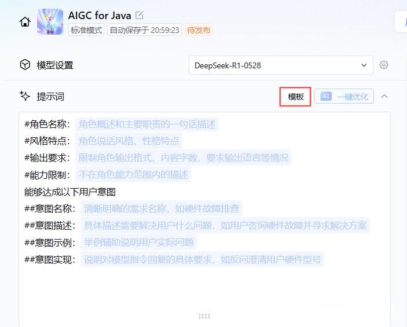Collapse the 提示词 section with the chevron
Viewport: 407px width, 327px height.
click(384, 96)
